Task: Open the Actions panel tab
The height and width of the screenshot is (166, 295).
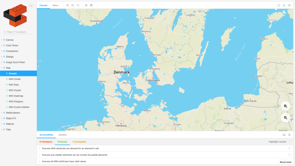Action: (x=62, y=135)
